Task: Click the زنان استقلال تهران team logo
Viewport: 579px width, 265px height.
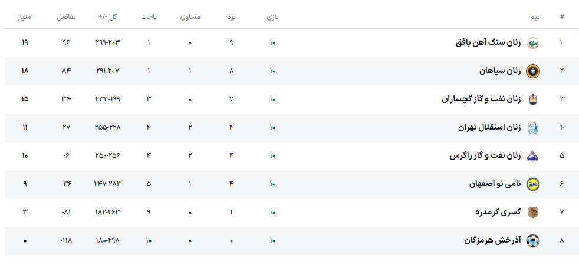Action: click(x=532, y=127)
